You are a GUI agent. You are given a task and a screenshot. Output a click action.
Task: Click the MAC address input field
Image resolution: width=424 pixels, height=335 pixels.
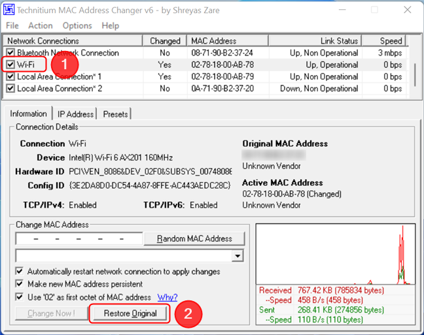coord(79,238)
